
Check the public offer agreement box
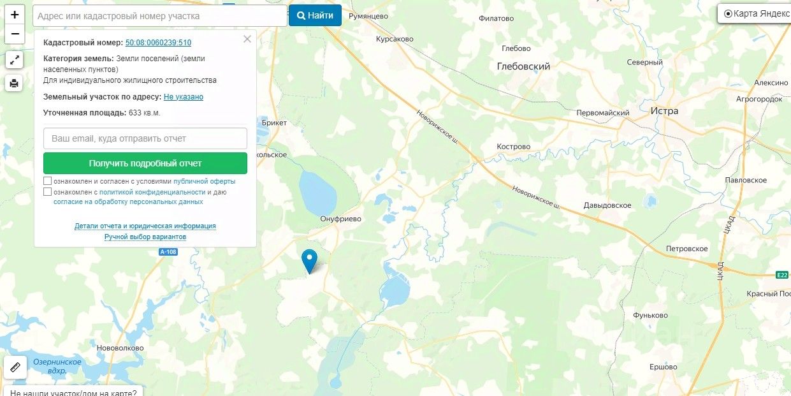[x=47, y=181]
